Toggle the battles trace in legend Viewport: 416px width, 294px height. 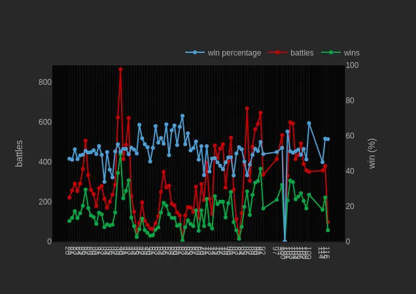coord(291,53)
